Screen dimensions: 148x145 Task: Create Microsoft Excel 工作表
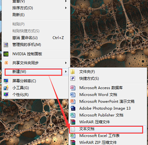pos(100,136)
